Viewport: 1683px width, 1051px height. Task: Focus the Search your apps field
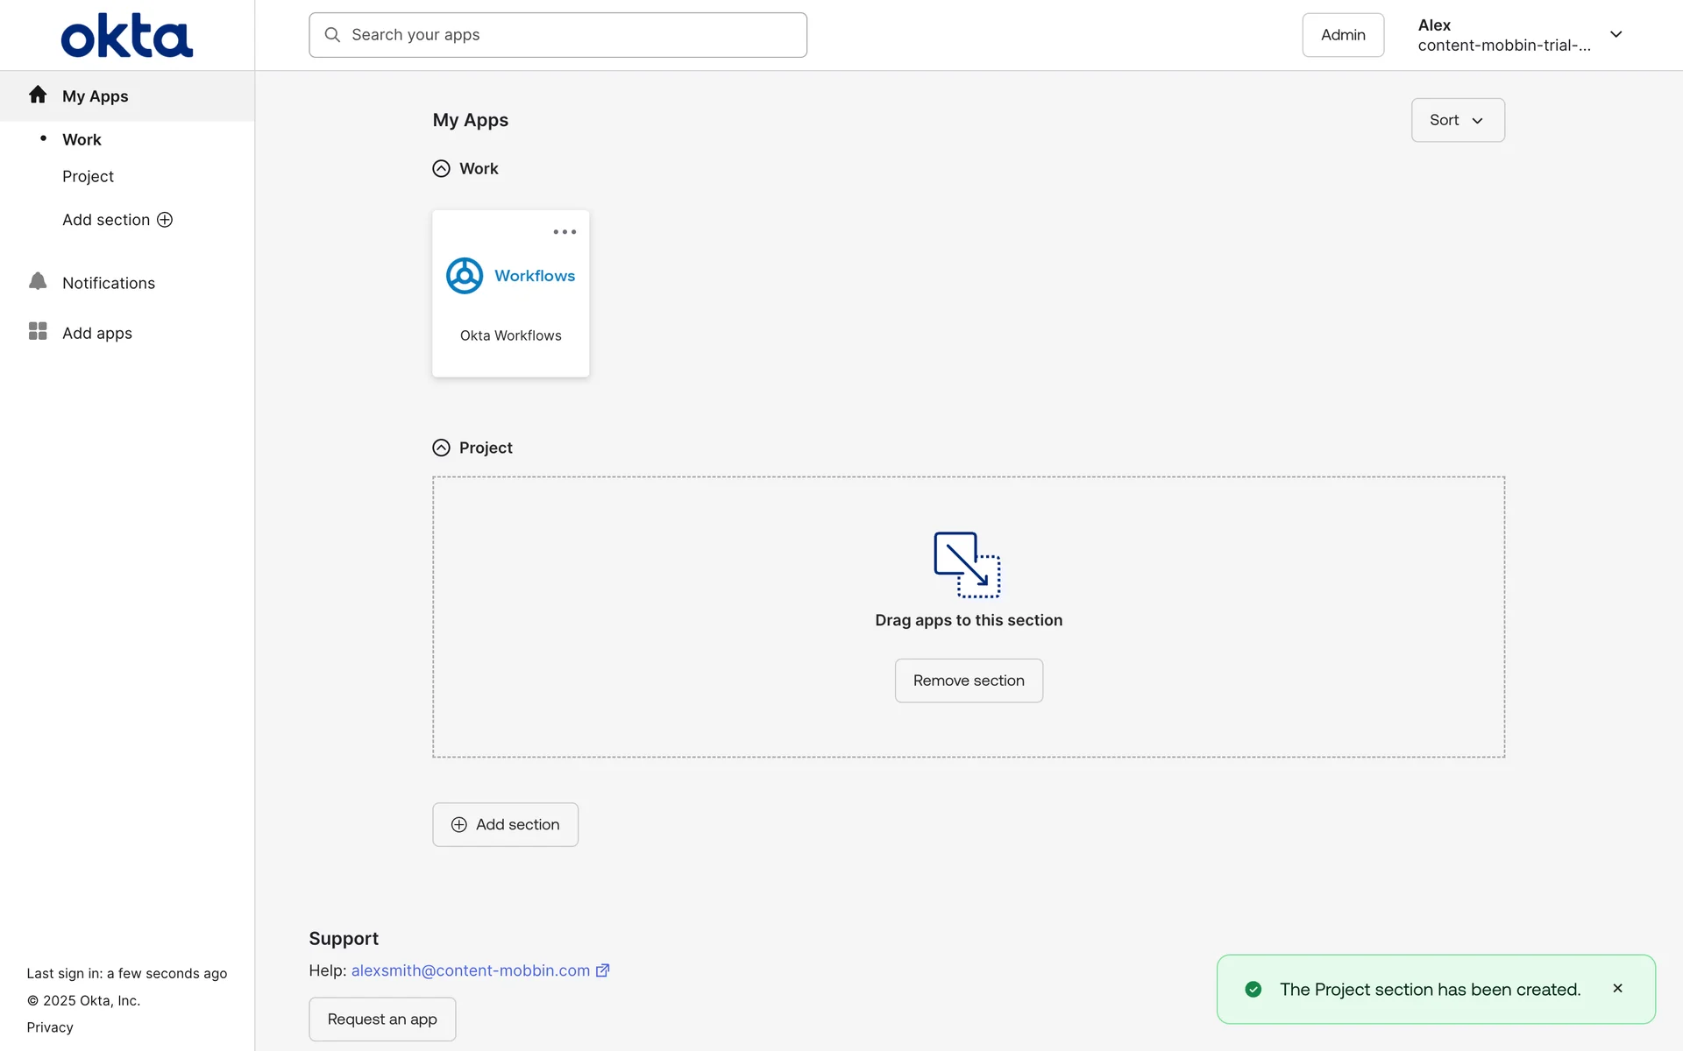click(557, 35)
